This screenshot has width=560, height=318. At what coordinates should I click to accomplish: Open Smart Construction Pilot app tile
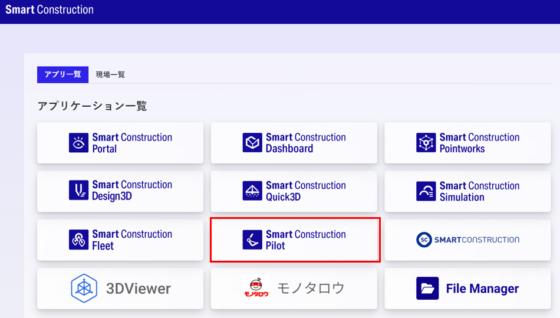295,240
